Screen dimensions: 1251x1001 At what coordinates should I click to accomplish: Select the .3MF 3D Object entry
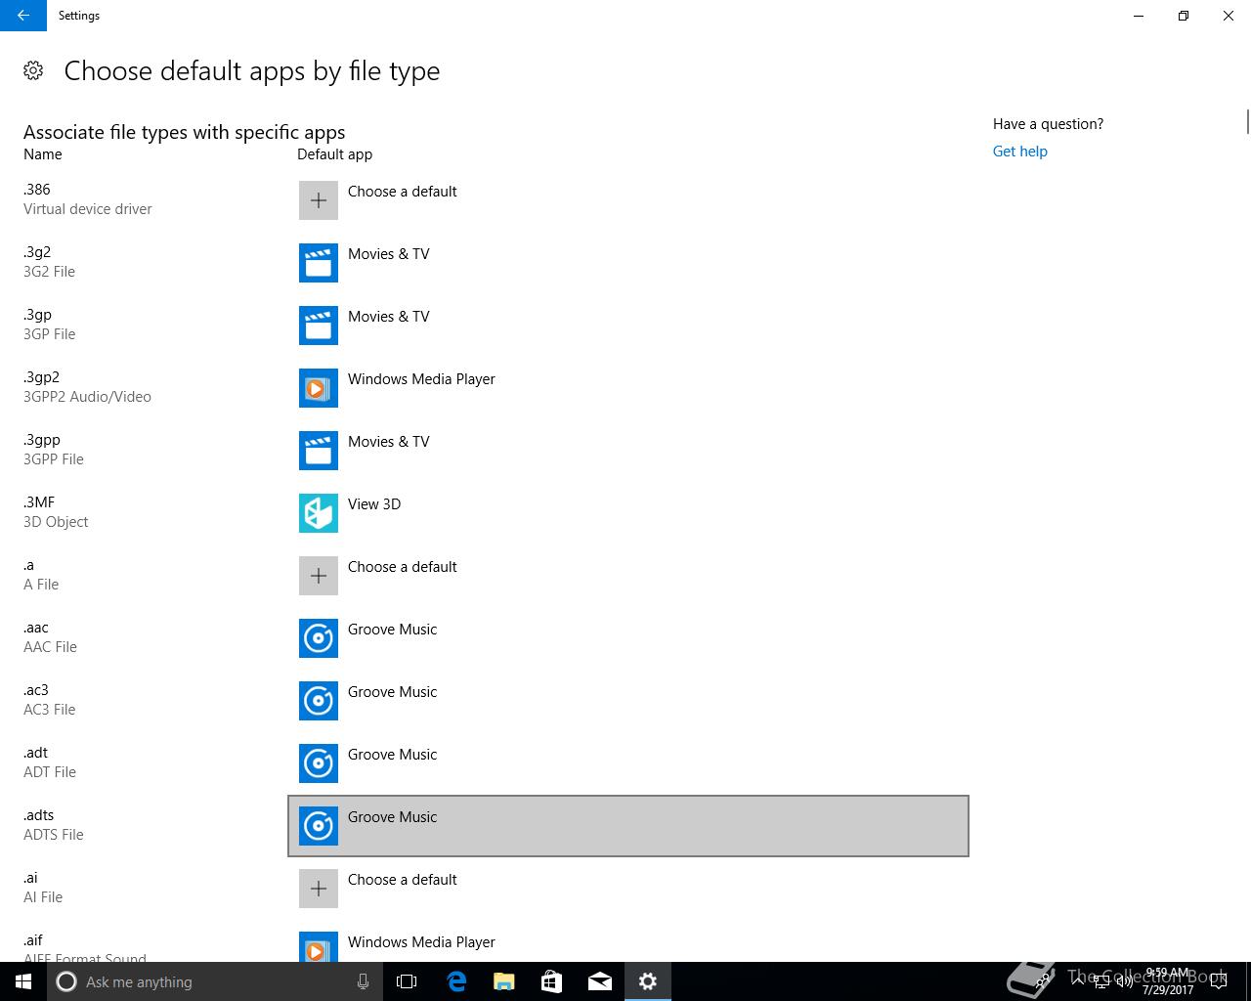[56, 512]
